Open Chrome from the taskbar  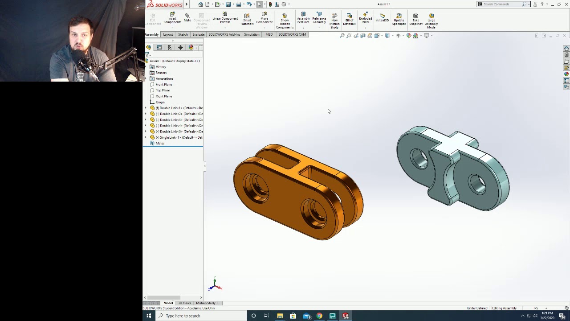pos(319,316)
